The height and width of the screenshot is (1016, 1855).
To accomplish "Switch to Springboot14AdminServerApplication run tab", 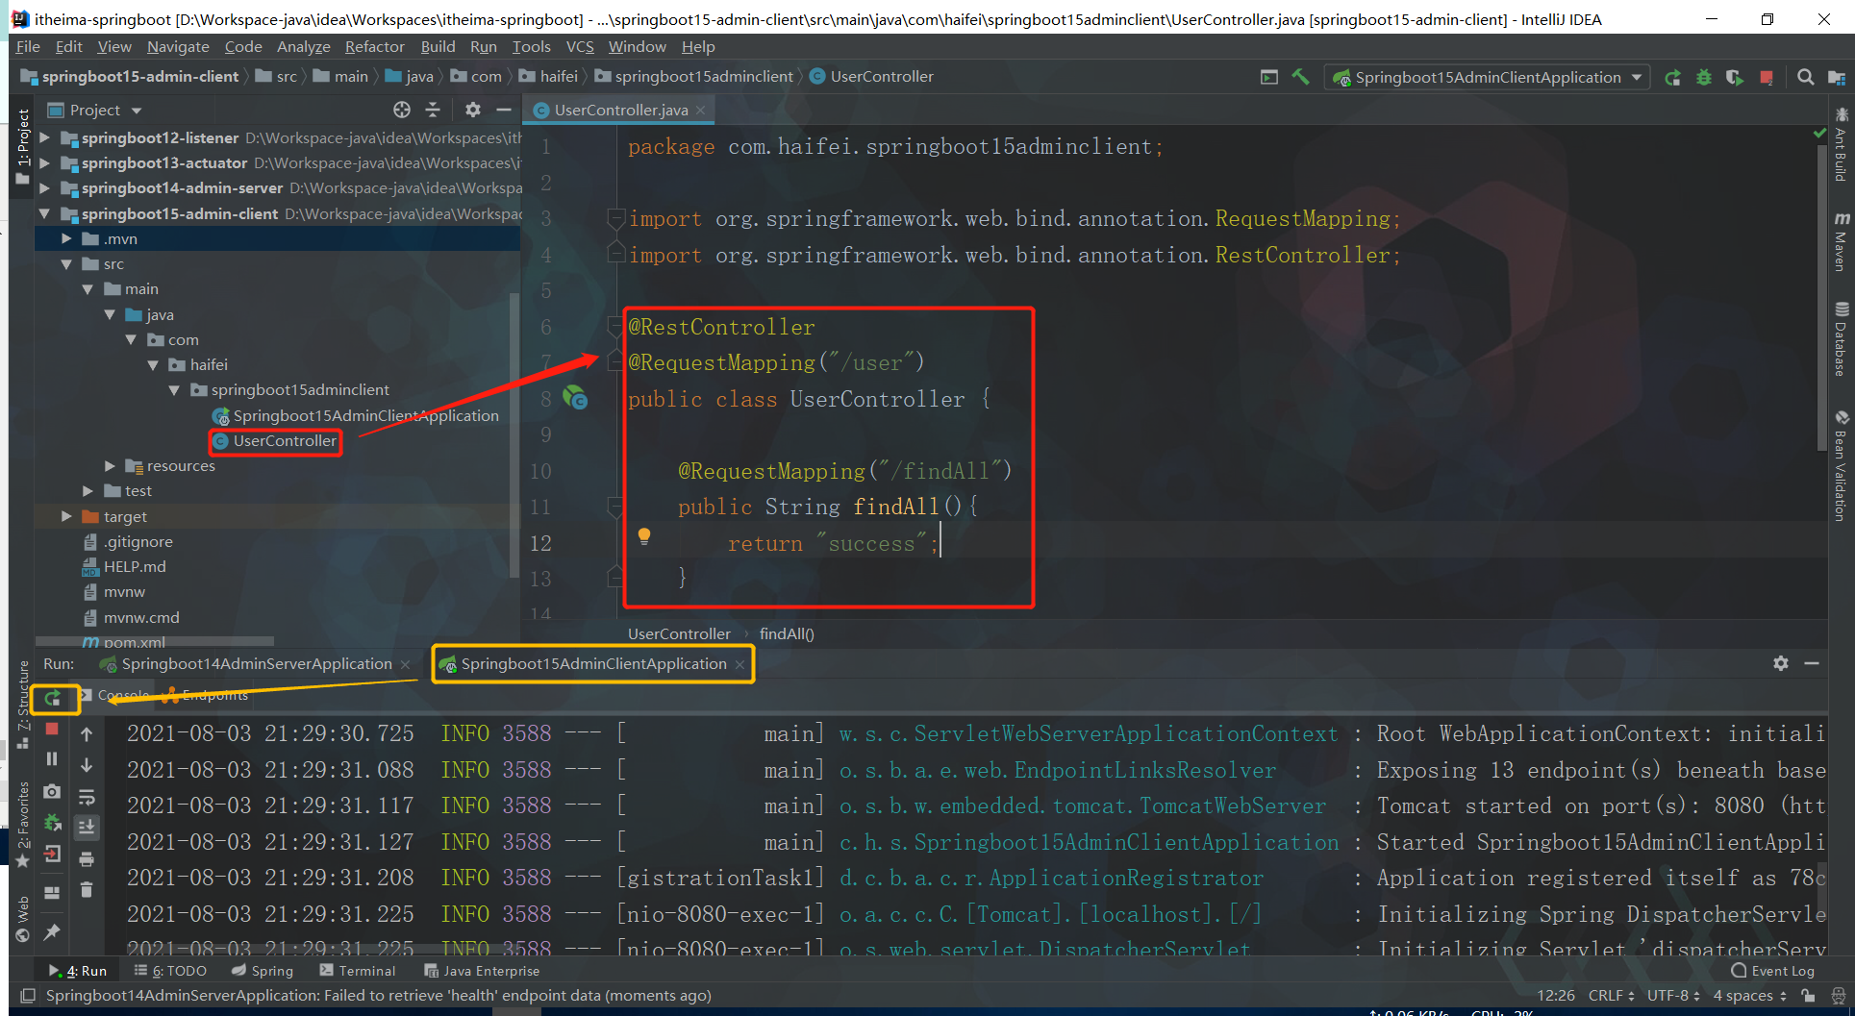I will click(256, 664).
